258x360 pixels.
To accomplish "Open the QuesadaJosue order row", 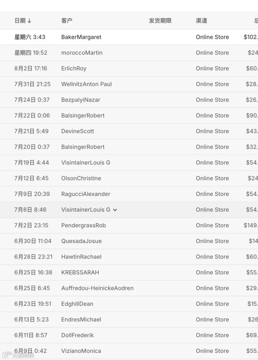I will coord(129,241).
